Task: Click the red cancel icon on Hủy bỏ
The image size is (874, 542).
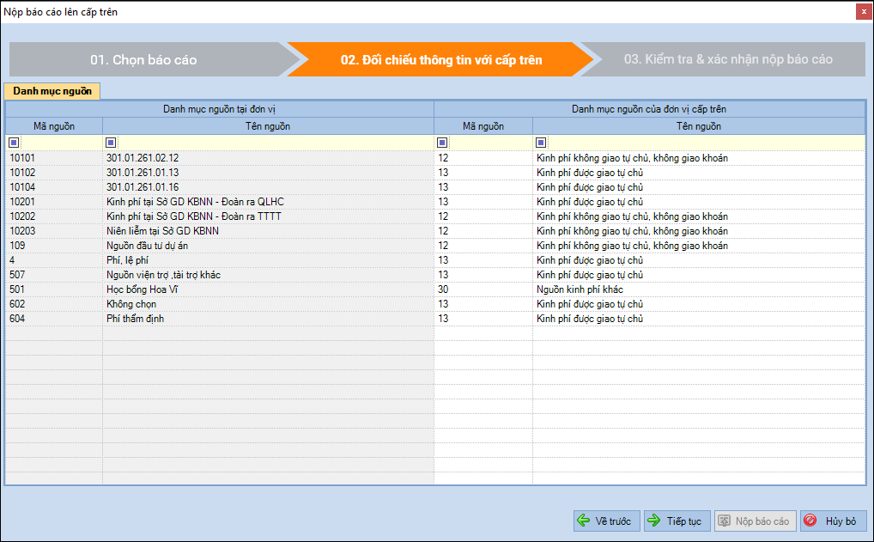Action: click(x=810, y=521)
